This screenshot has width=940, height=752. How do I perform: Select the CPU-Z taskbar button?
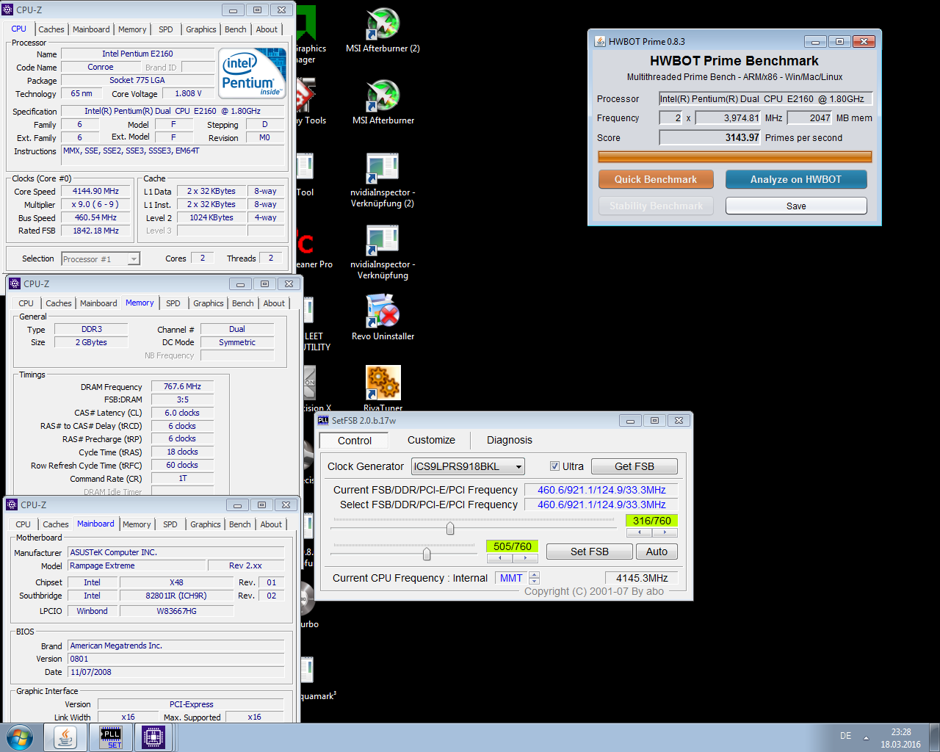(x=153, y=737)
